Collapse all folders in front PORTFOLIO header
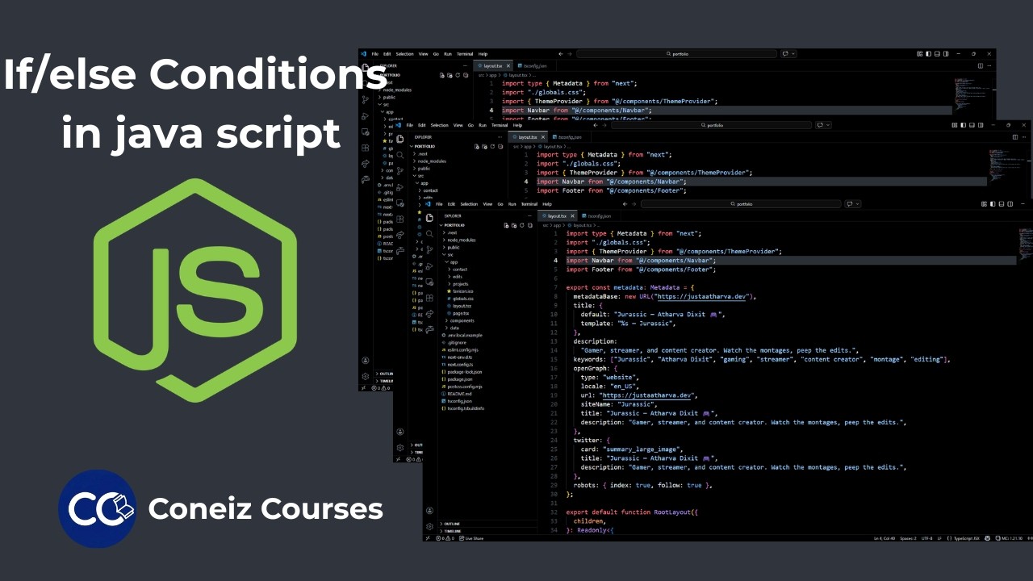The image size is (1033, 581). pyautogui.click(x=529, y=225)
